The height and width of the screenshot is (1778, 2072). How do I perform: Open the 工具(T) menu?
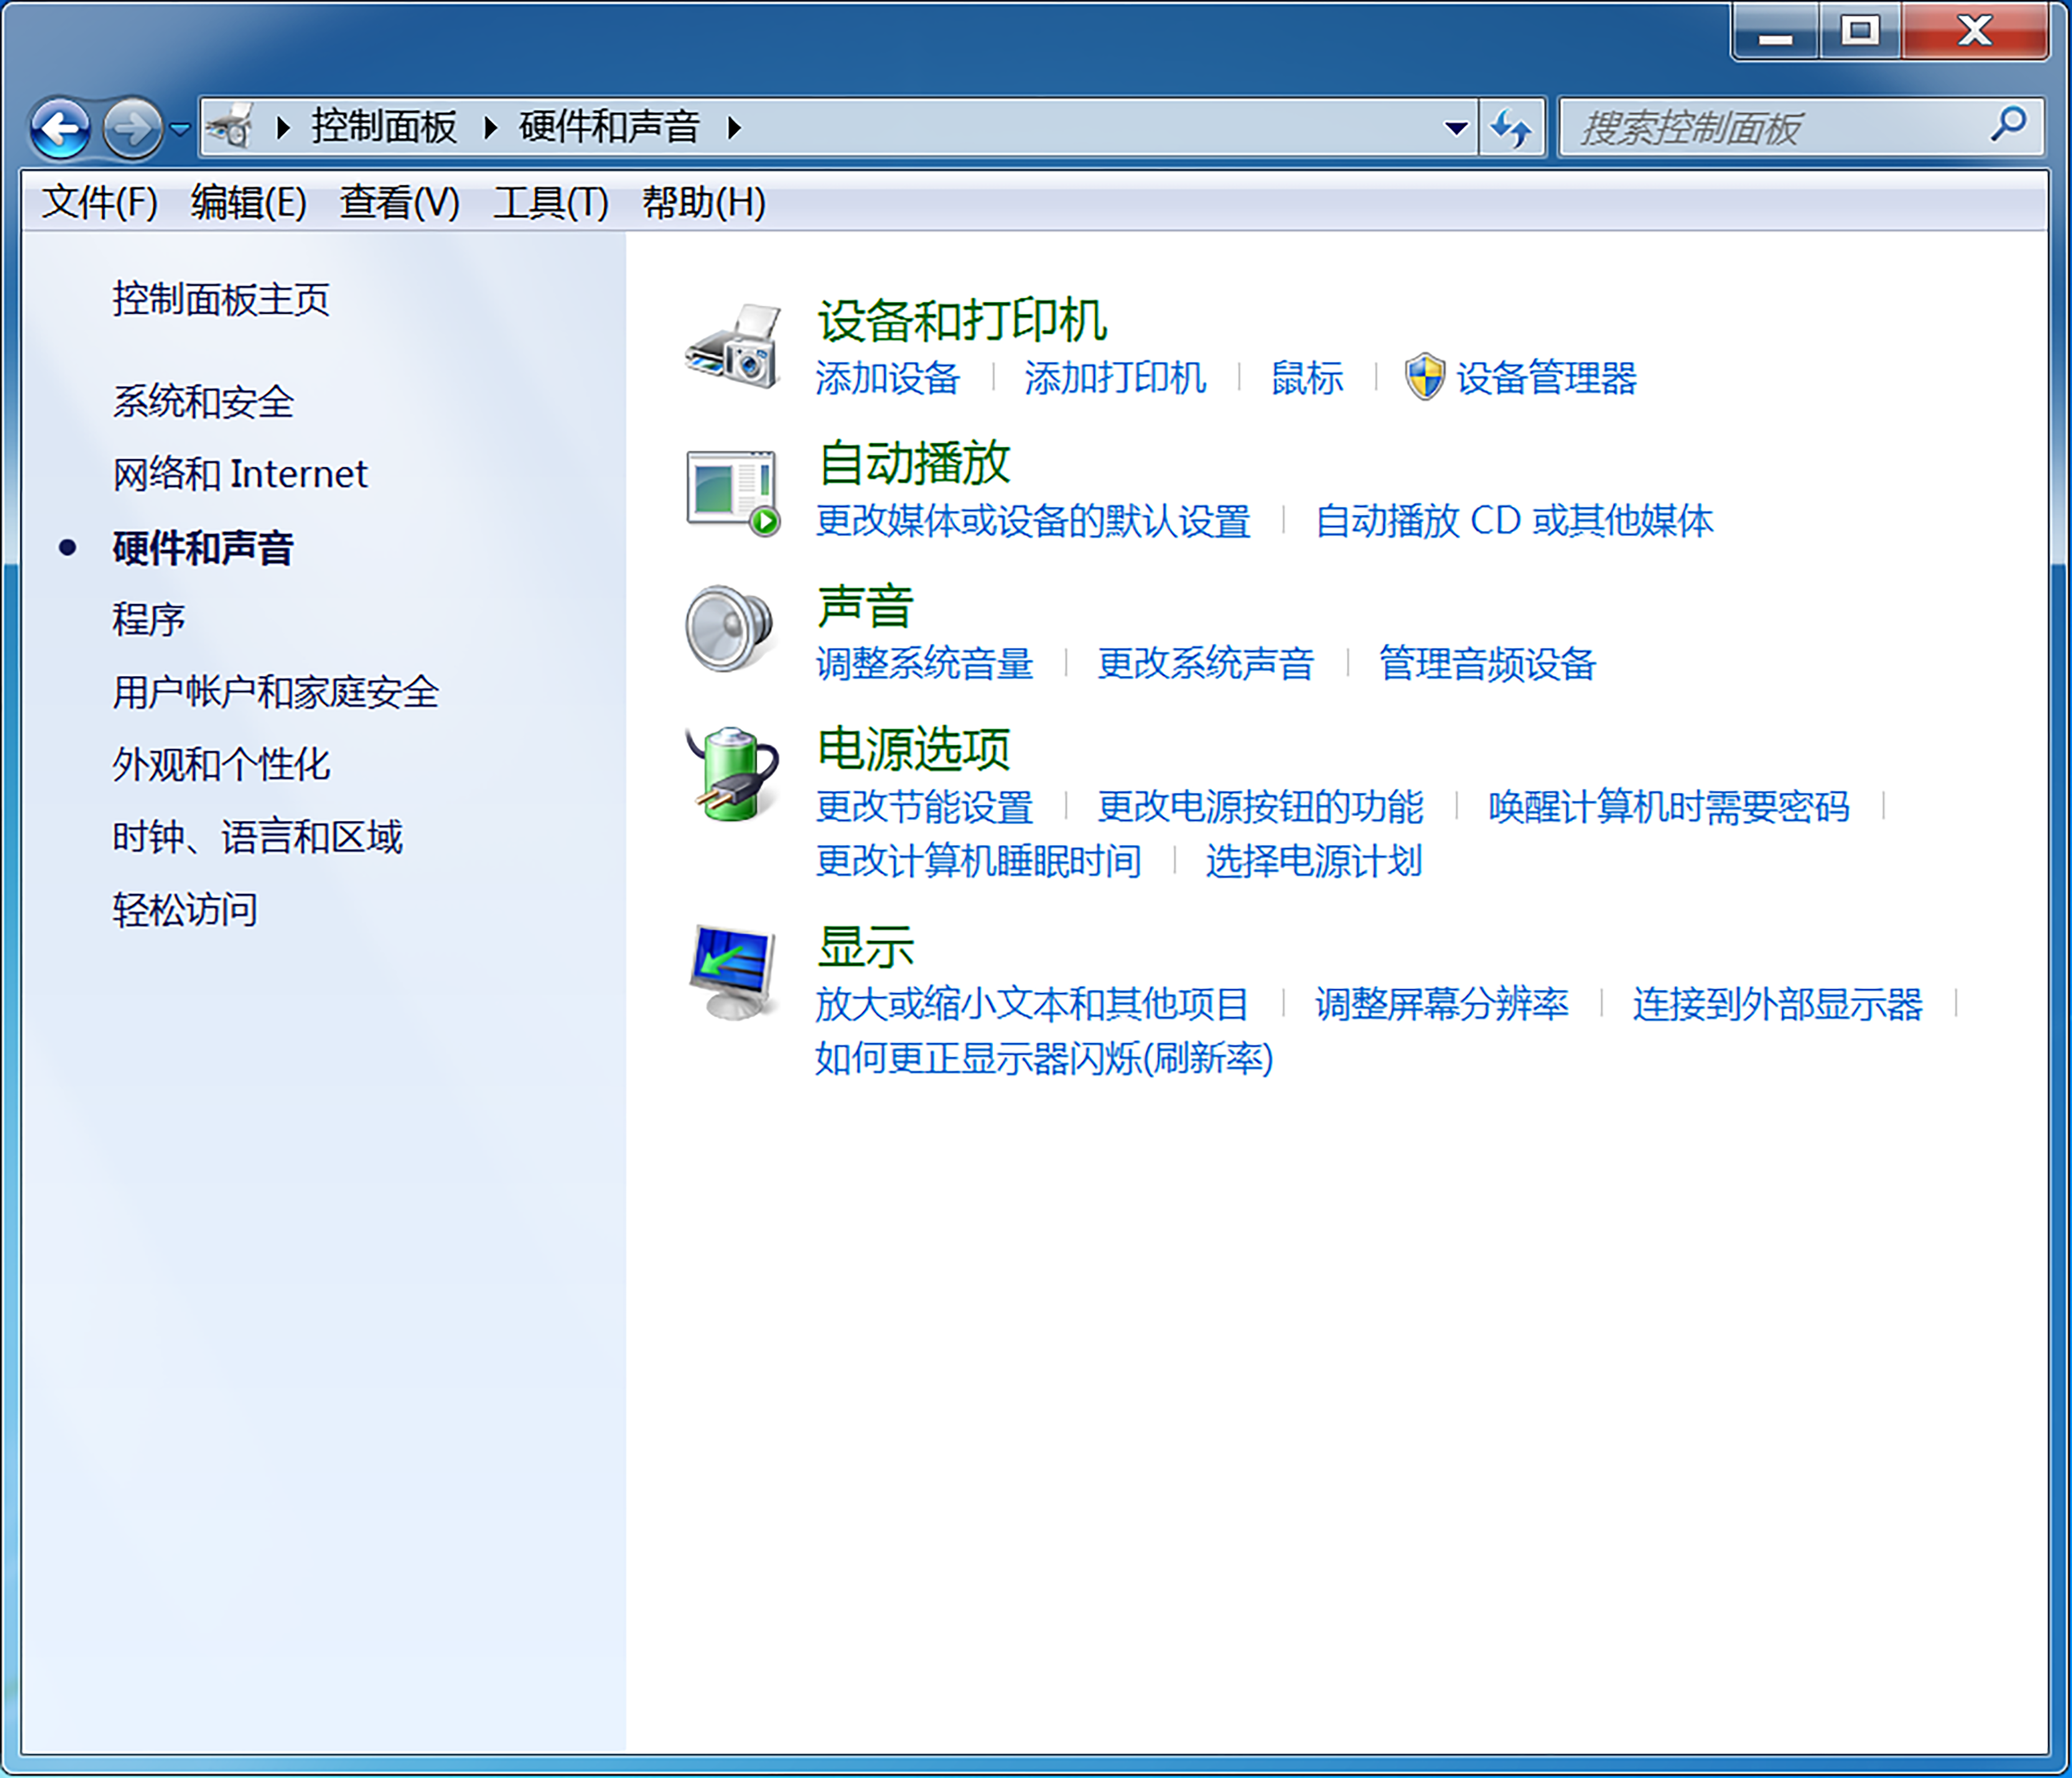pyautogui.click(x=551, y=203)
